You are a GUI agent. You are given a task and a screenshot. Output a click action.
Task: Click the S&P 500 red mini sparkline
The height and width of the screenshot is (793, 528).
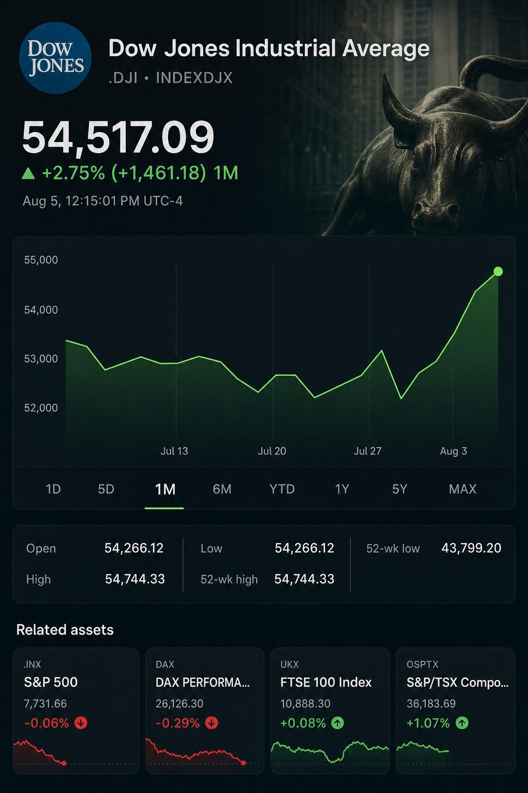[40, 752]
